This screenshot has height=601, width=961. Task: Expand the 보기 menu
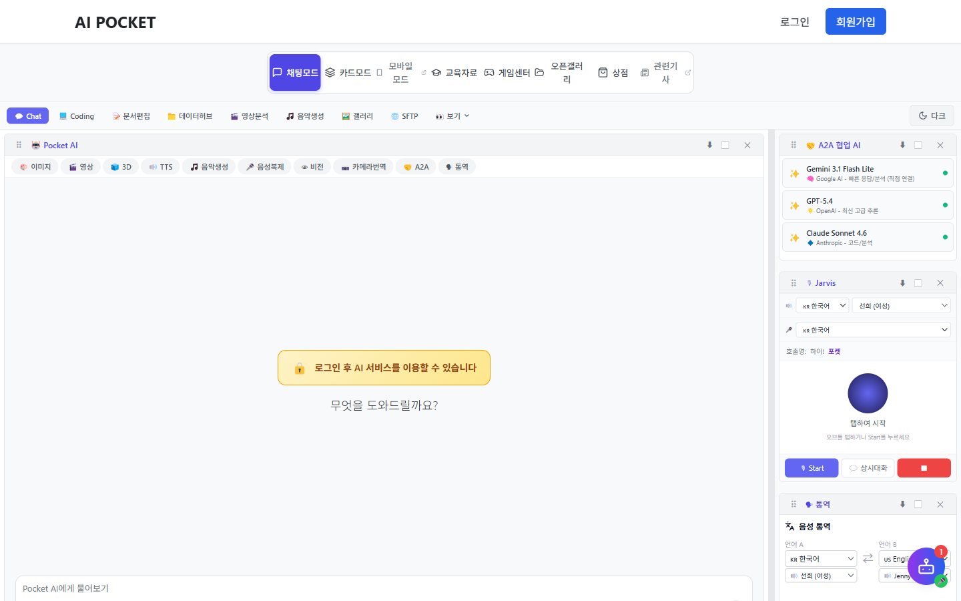coord(452,116)
